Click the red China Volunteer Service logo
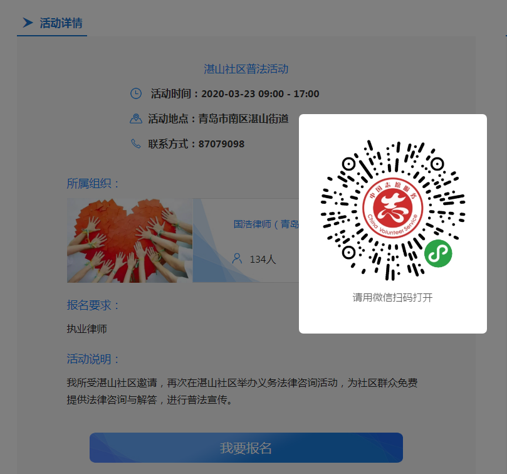The height and width of the screenshot is (474, 507). tap(392, 208)
